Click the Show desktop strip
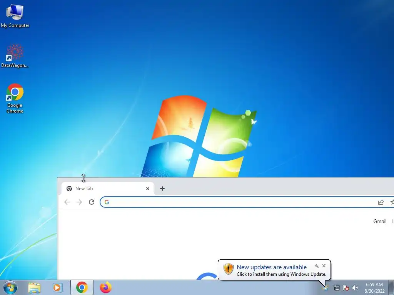Image resolution: width=394 pixels, height=295 pixels. pyautogui.click(x=391, y=287)
